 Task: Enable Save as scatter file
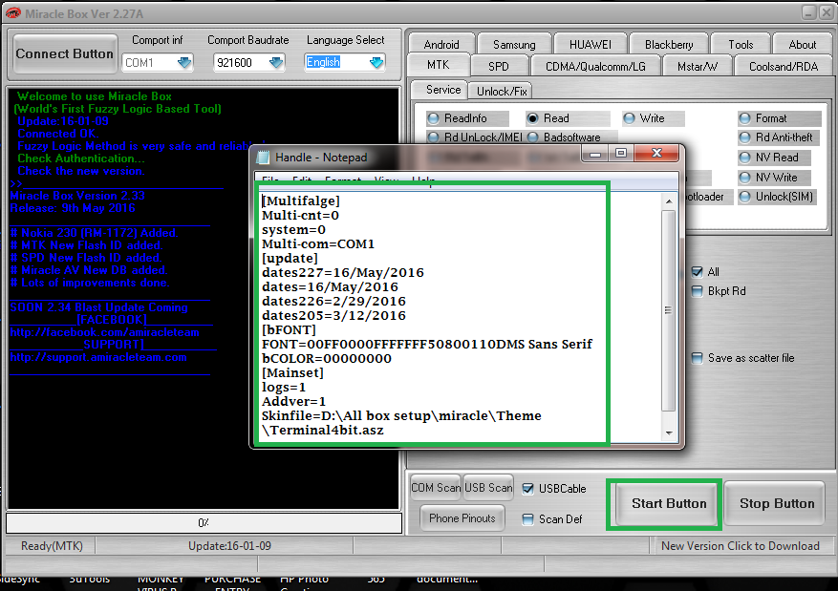[697, 358]
